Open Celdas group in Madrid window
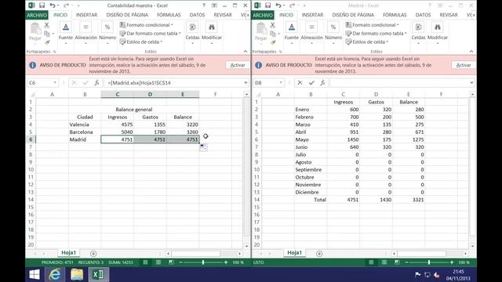The height and width of the screenshot is (282, 502). tap(418, 33)
